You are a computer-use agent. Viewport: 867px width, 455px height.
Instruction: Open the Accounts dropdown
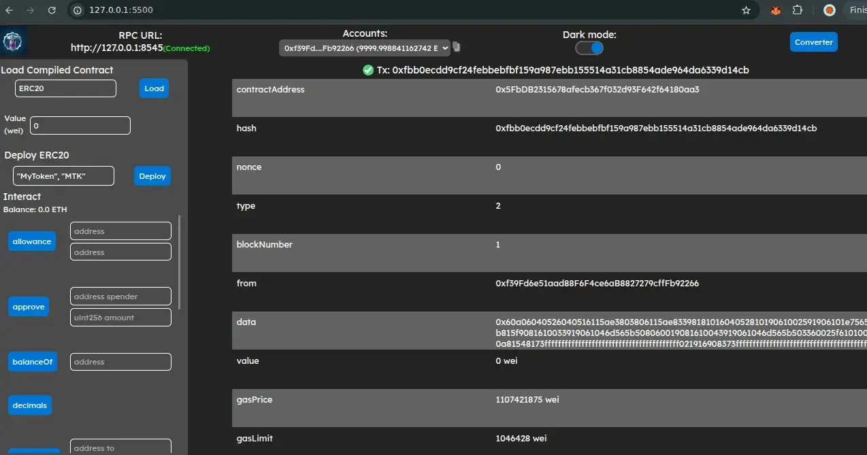tap(364, 48)
